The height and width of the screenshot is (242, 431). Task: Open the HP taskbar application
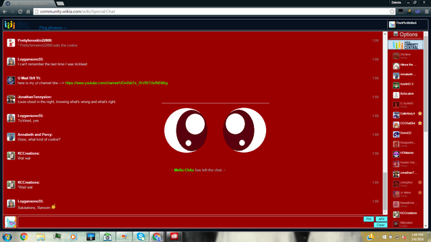tap(107, 237)
